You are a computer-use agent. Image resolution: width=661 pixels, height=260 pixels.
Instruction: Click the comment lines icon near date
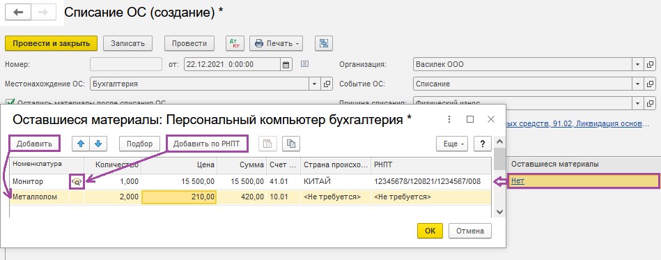pyautogui.click(x=305, y=64)
